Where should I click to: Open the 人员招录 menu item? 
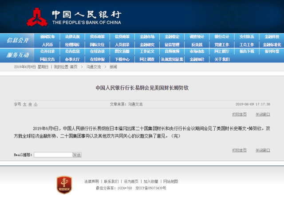[x=122, y=45]
